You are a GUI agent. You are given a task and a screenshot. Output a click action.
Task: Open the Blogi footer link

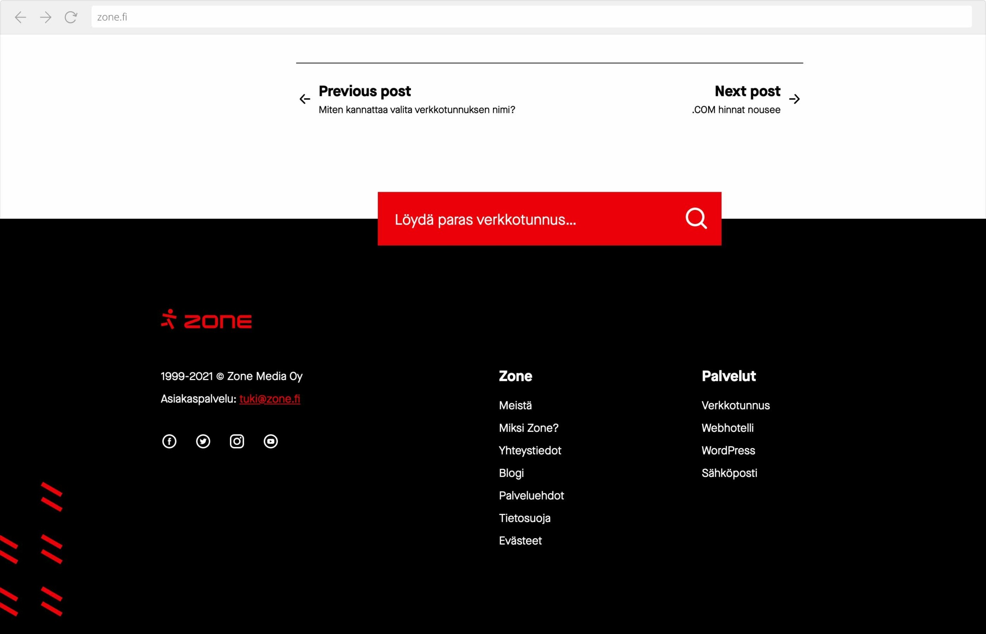511,473
